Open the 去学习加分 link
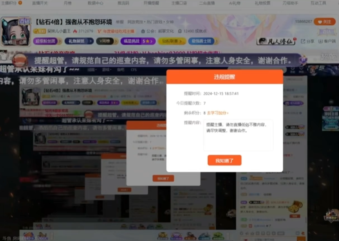The image size is (339, 241). point(217,113)
